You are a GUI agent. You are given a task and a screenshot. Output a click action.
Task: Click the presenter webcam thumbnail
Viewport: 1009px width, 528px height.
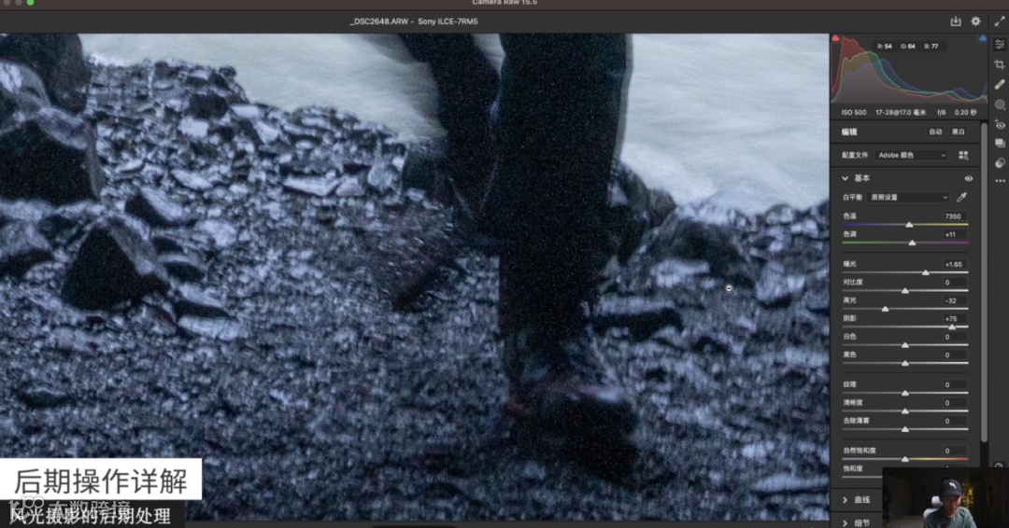pos(945,498)
